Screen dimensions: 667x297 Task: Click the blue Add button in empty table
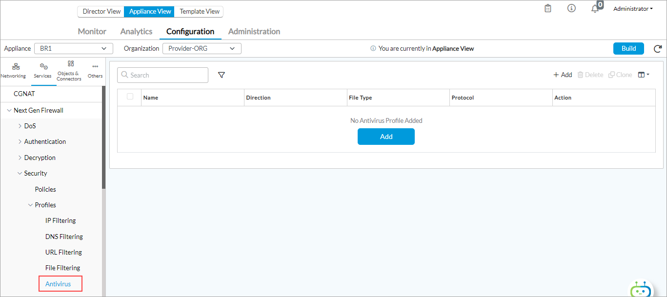386,137
